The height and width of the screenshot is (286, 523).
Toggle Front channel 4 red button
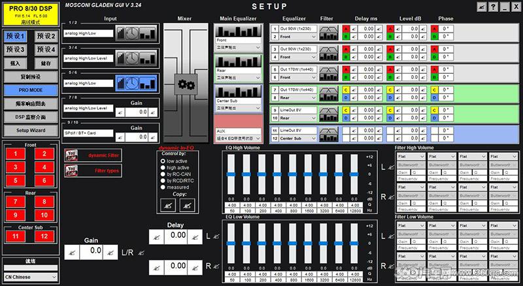44,167
